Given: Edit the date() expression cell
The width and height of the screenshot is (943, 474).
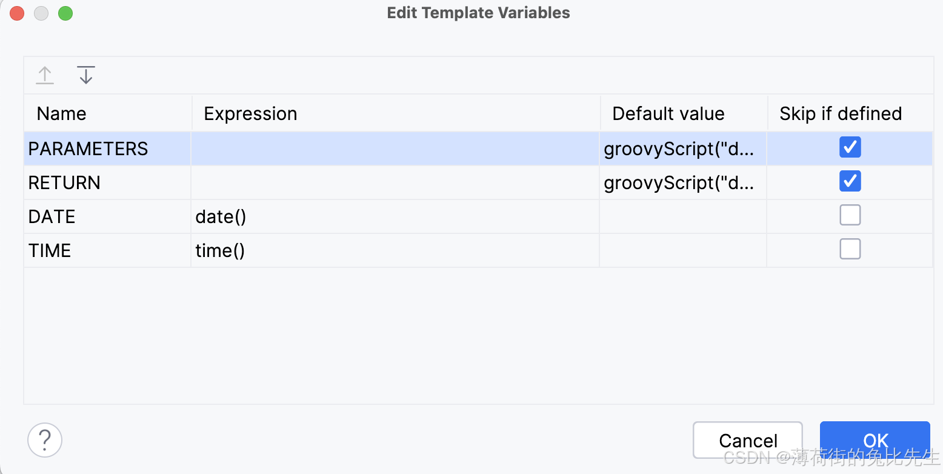Looking at the screenshot, I should (221, 217).
